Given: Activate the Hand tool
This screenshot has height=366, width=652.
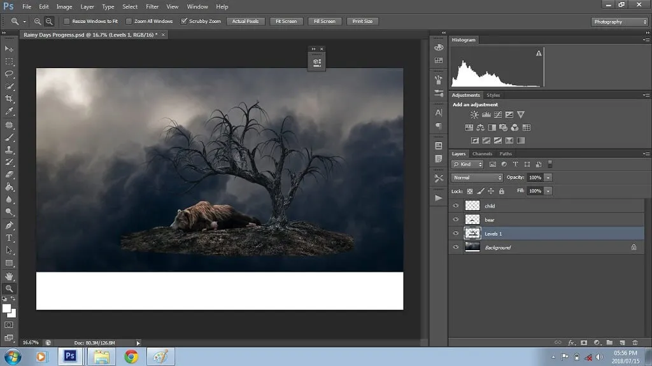Looking at the screenshot, I should tap(9, 276).
